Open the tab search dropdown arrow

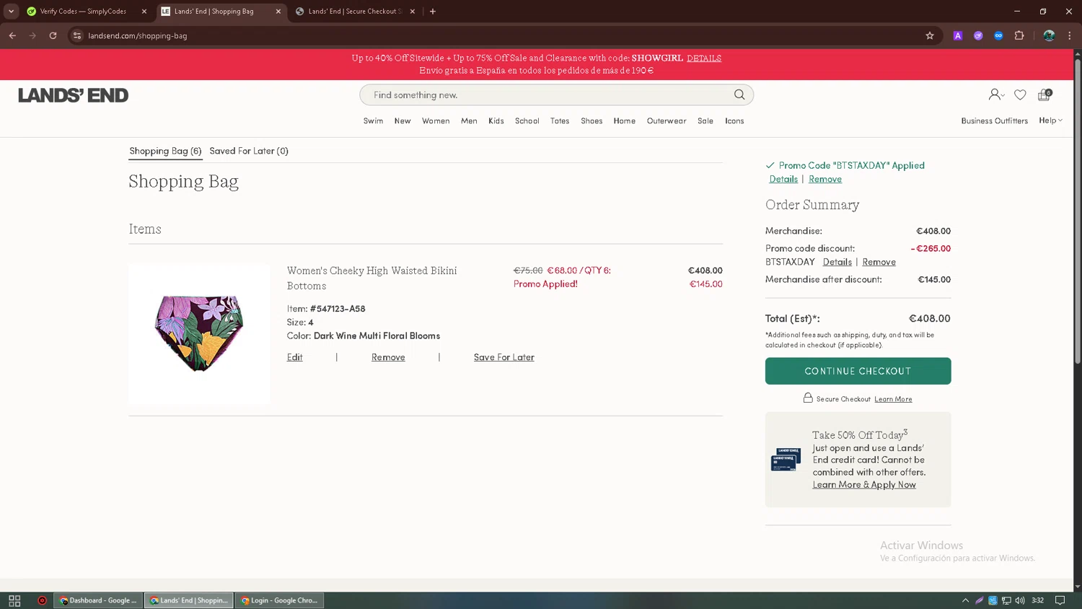pos(11,12)
